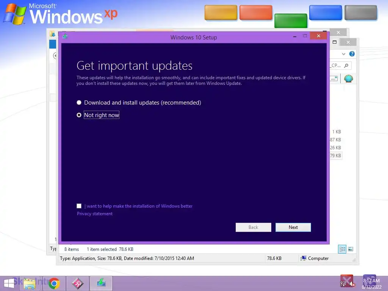Click the green block on wallpaper
Image resolution: width=388 pixels, height=291 pixels.
(291, 21)
